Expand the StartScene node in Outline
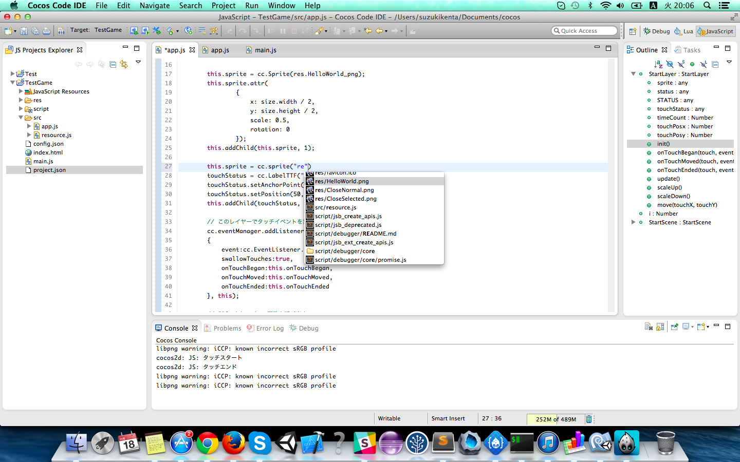Image resolution: width=740 pixels, height=462 pixels. [633, 222]
